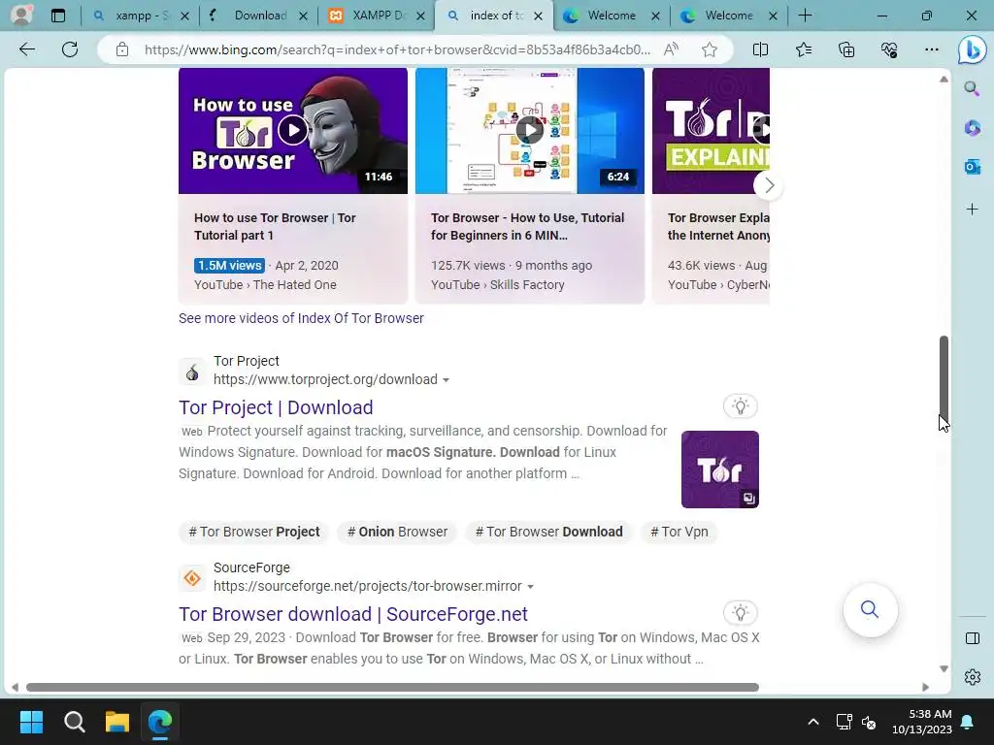
Task: Click vertical scrollbar thumb
Action: [944, 377]
